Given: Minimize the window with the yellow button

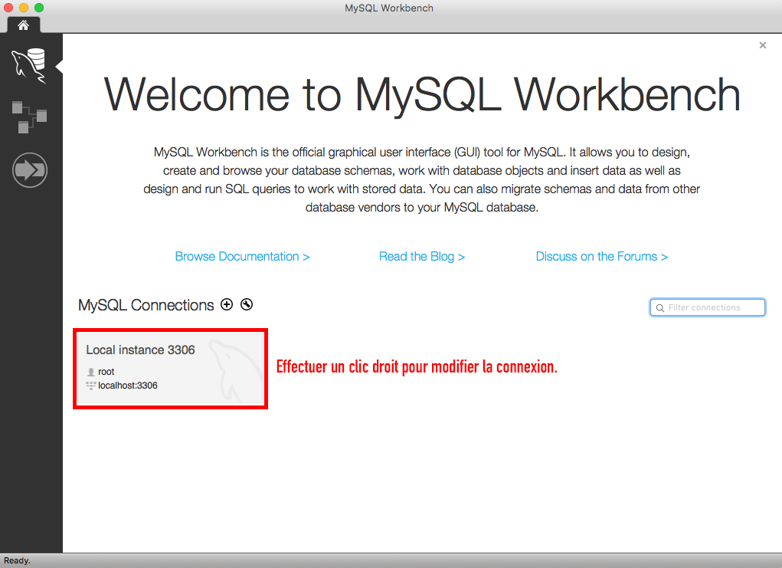Looking at the screenshot, I should pyautogui.click(x=25, y=8).
